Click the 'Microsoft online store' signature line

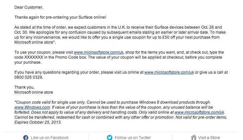pos(34,92)
